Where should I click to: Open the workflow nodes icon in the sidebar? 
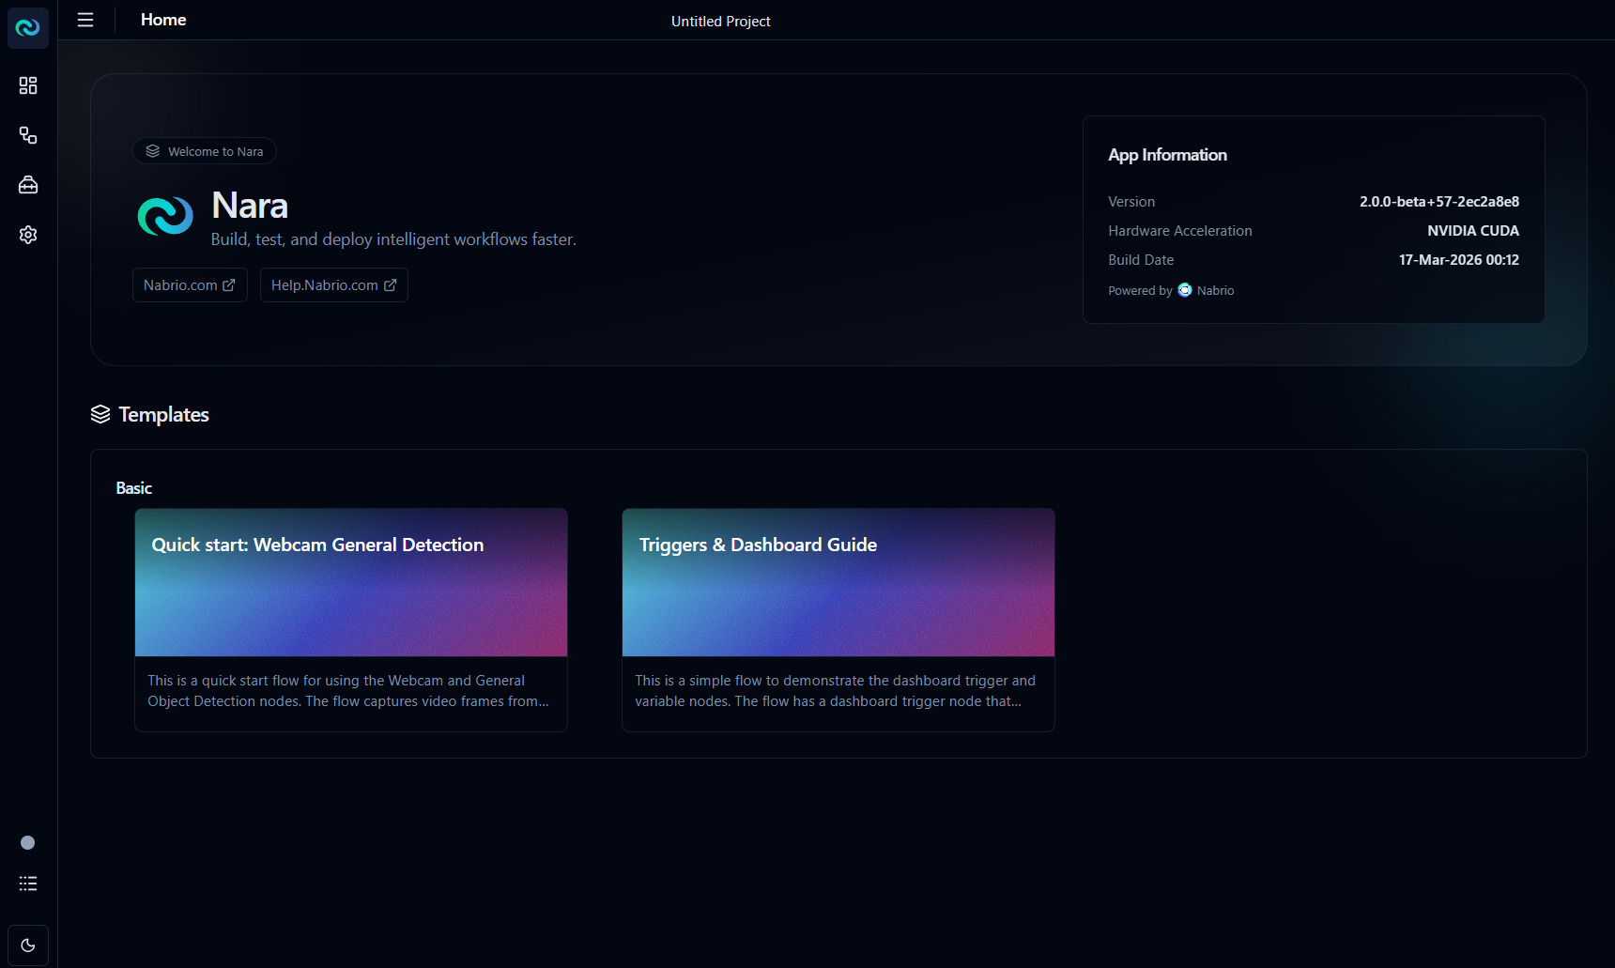tap(28, 135)
